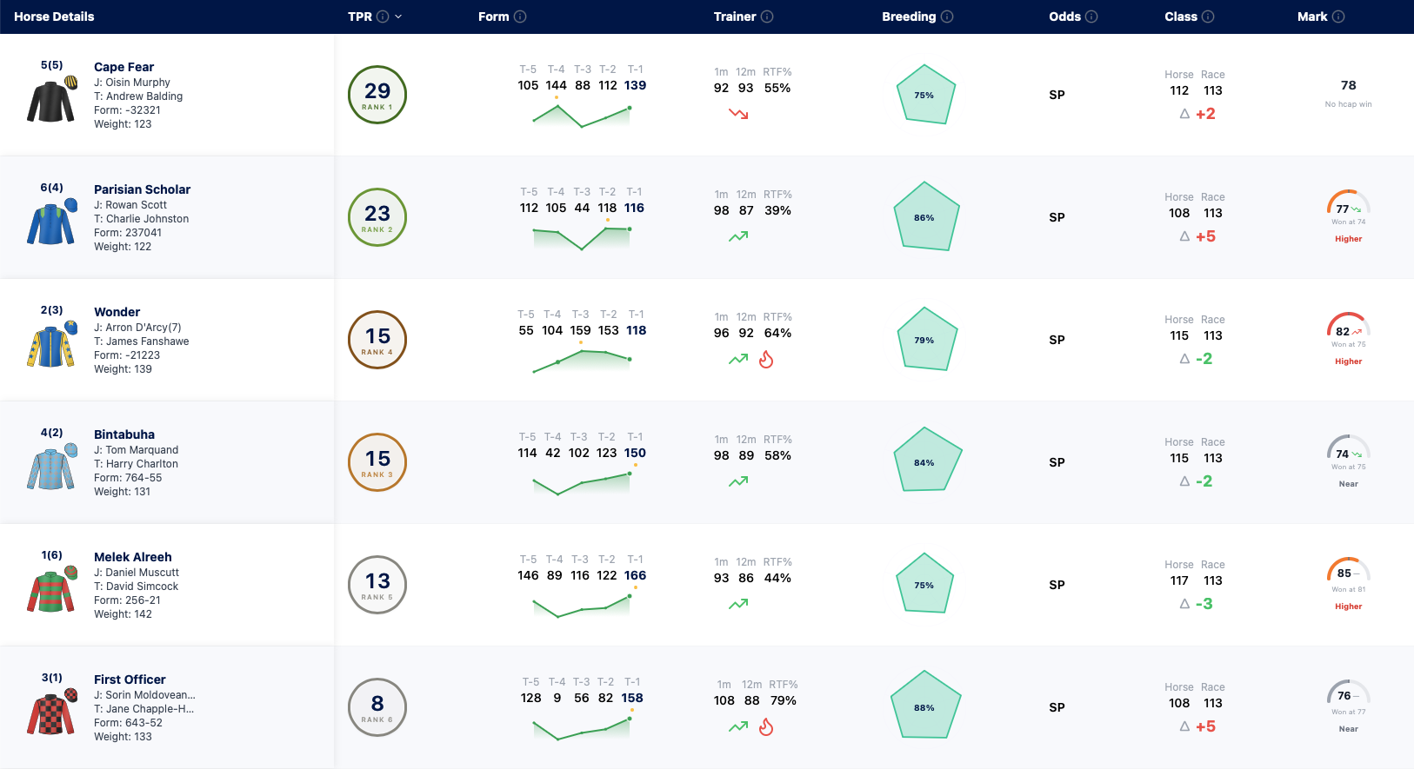This screenshot has height=769, width=1414.
Task: Click Cape Fear's red downward trend icon
Action: tap(738, 114)
